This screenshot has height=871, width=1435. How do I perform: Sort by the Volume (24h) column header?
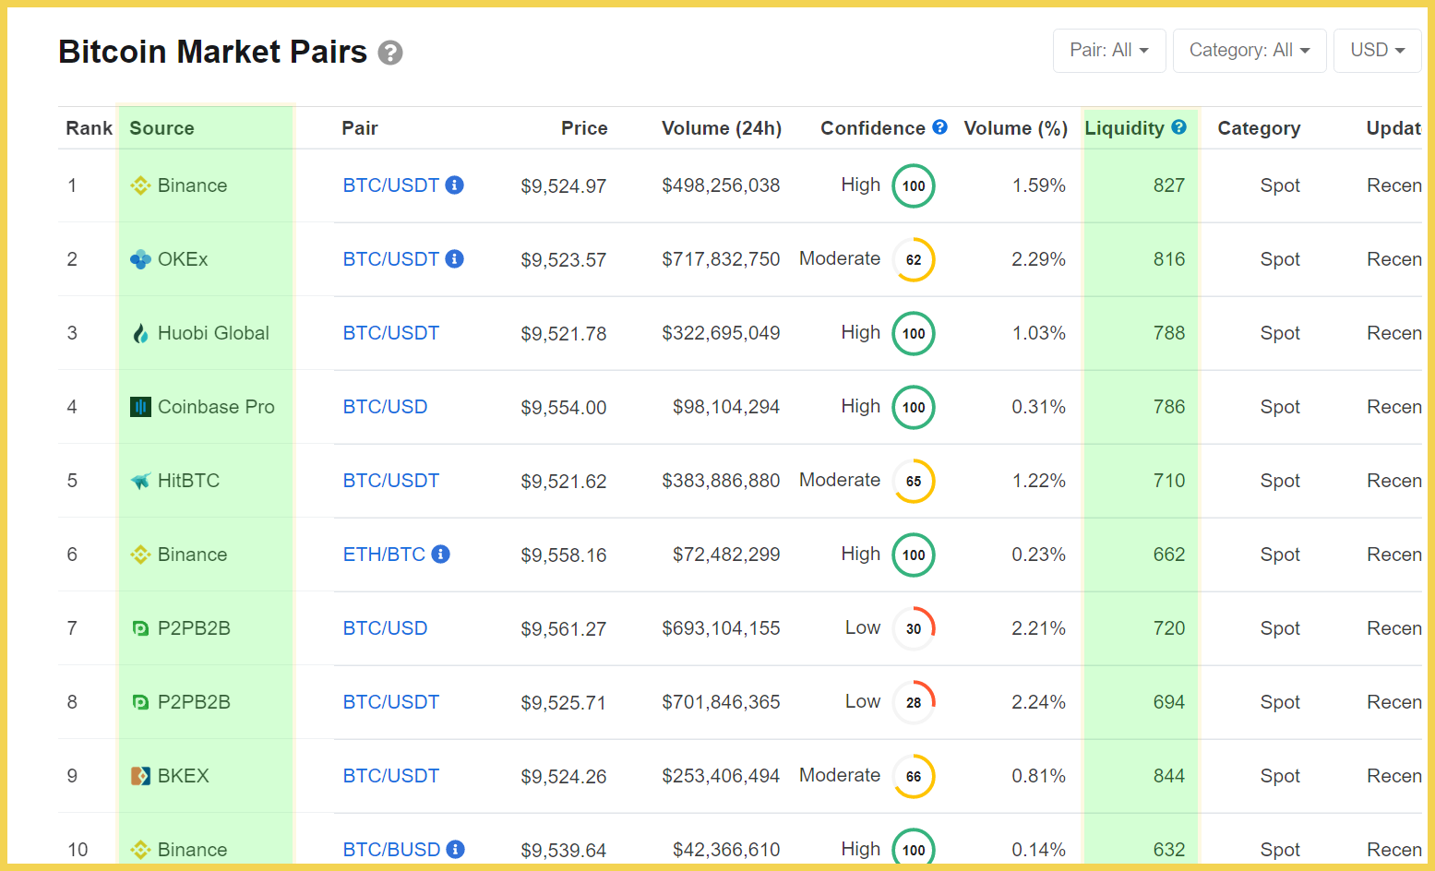pos(722,128)
